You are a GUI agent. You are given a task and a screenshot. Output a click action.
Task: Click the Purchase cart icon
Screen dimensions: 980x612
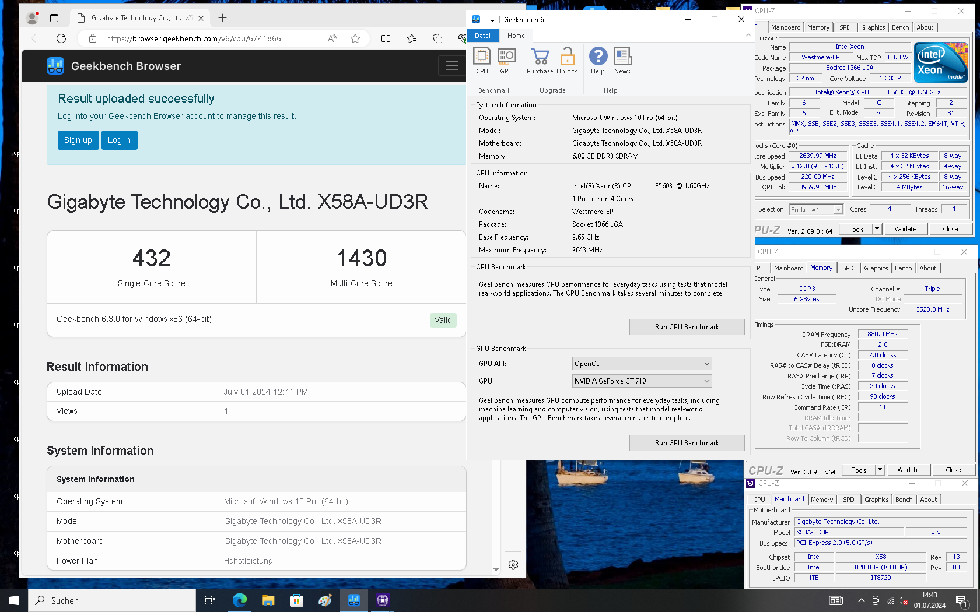pyautogui.click(x=540, y=61)
